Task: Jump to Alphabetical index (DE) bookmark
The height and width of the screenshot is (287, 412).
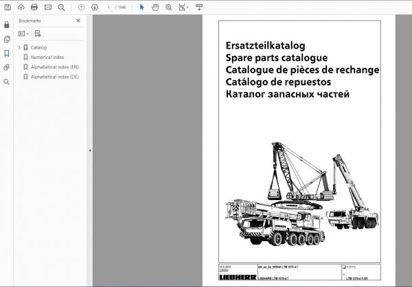Action: tap(55, 77)
